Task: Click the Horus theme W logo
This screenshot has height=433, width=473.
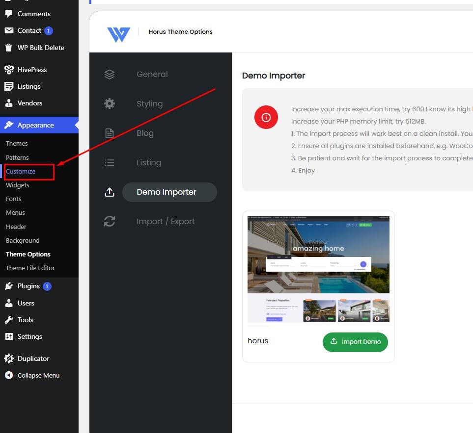Action: tap(118, 35)
